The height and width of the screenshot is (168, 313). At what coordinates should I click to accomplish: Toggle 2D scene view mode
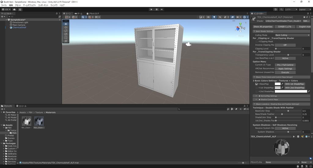click(208, 17)
